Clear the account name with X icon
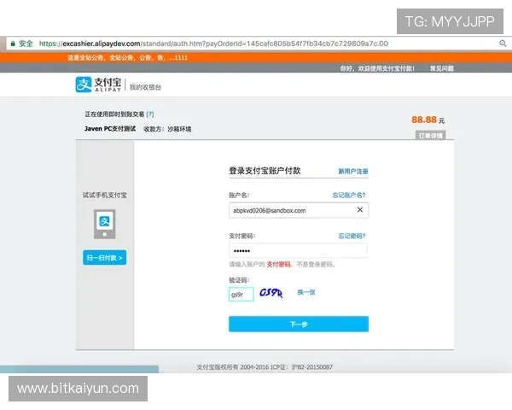Screen dimensions: 512x410 pyautogui.click(x=360, y=209)
